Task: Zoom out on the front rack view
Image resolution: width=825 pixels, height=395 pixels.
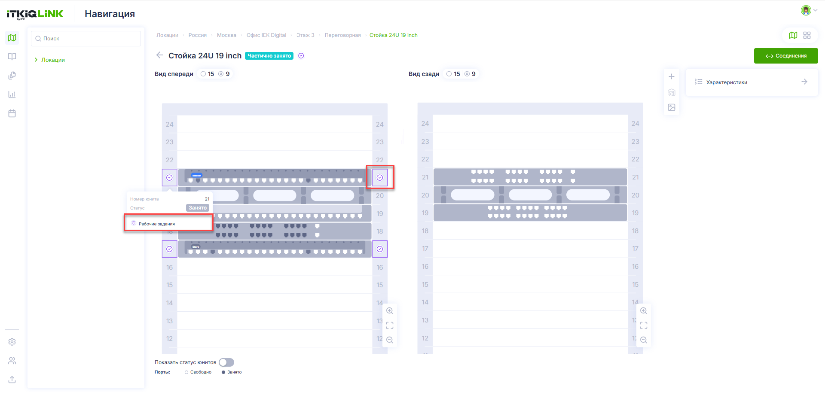Action: pos(390,340)
